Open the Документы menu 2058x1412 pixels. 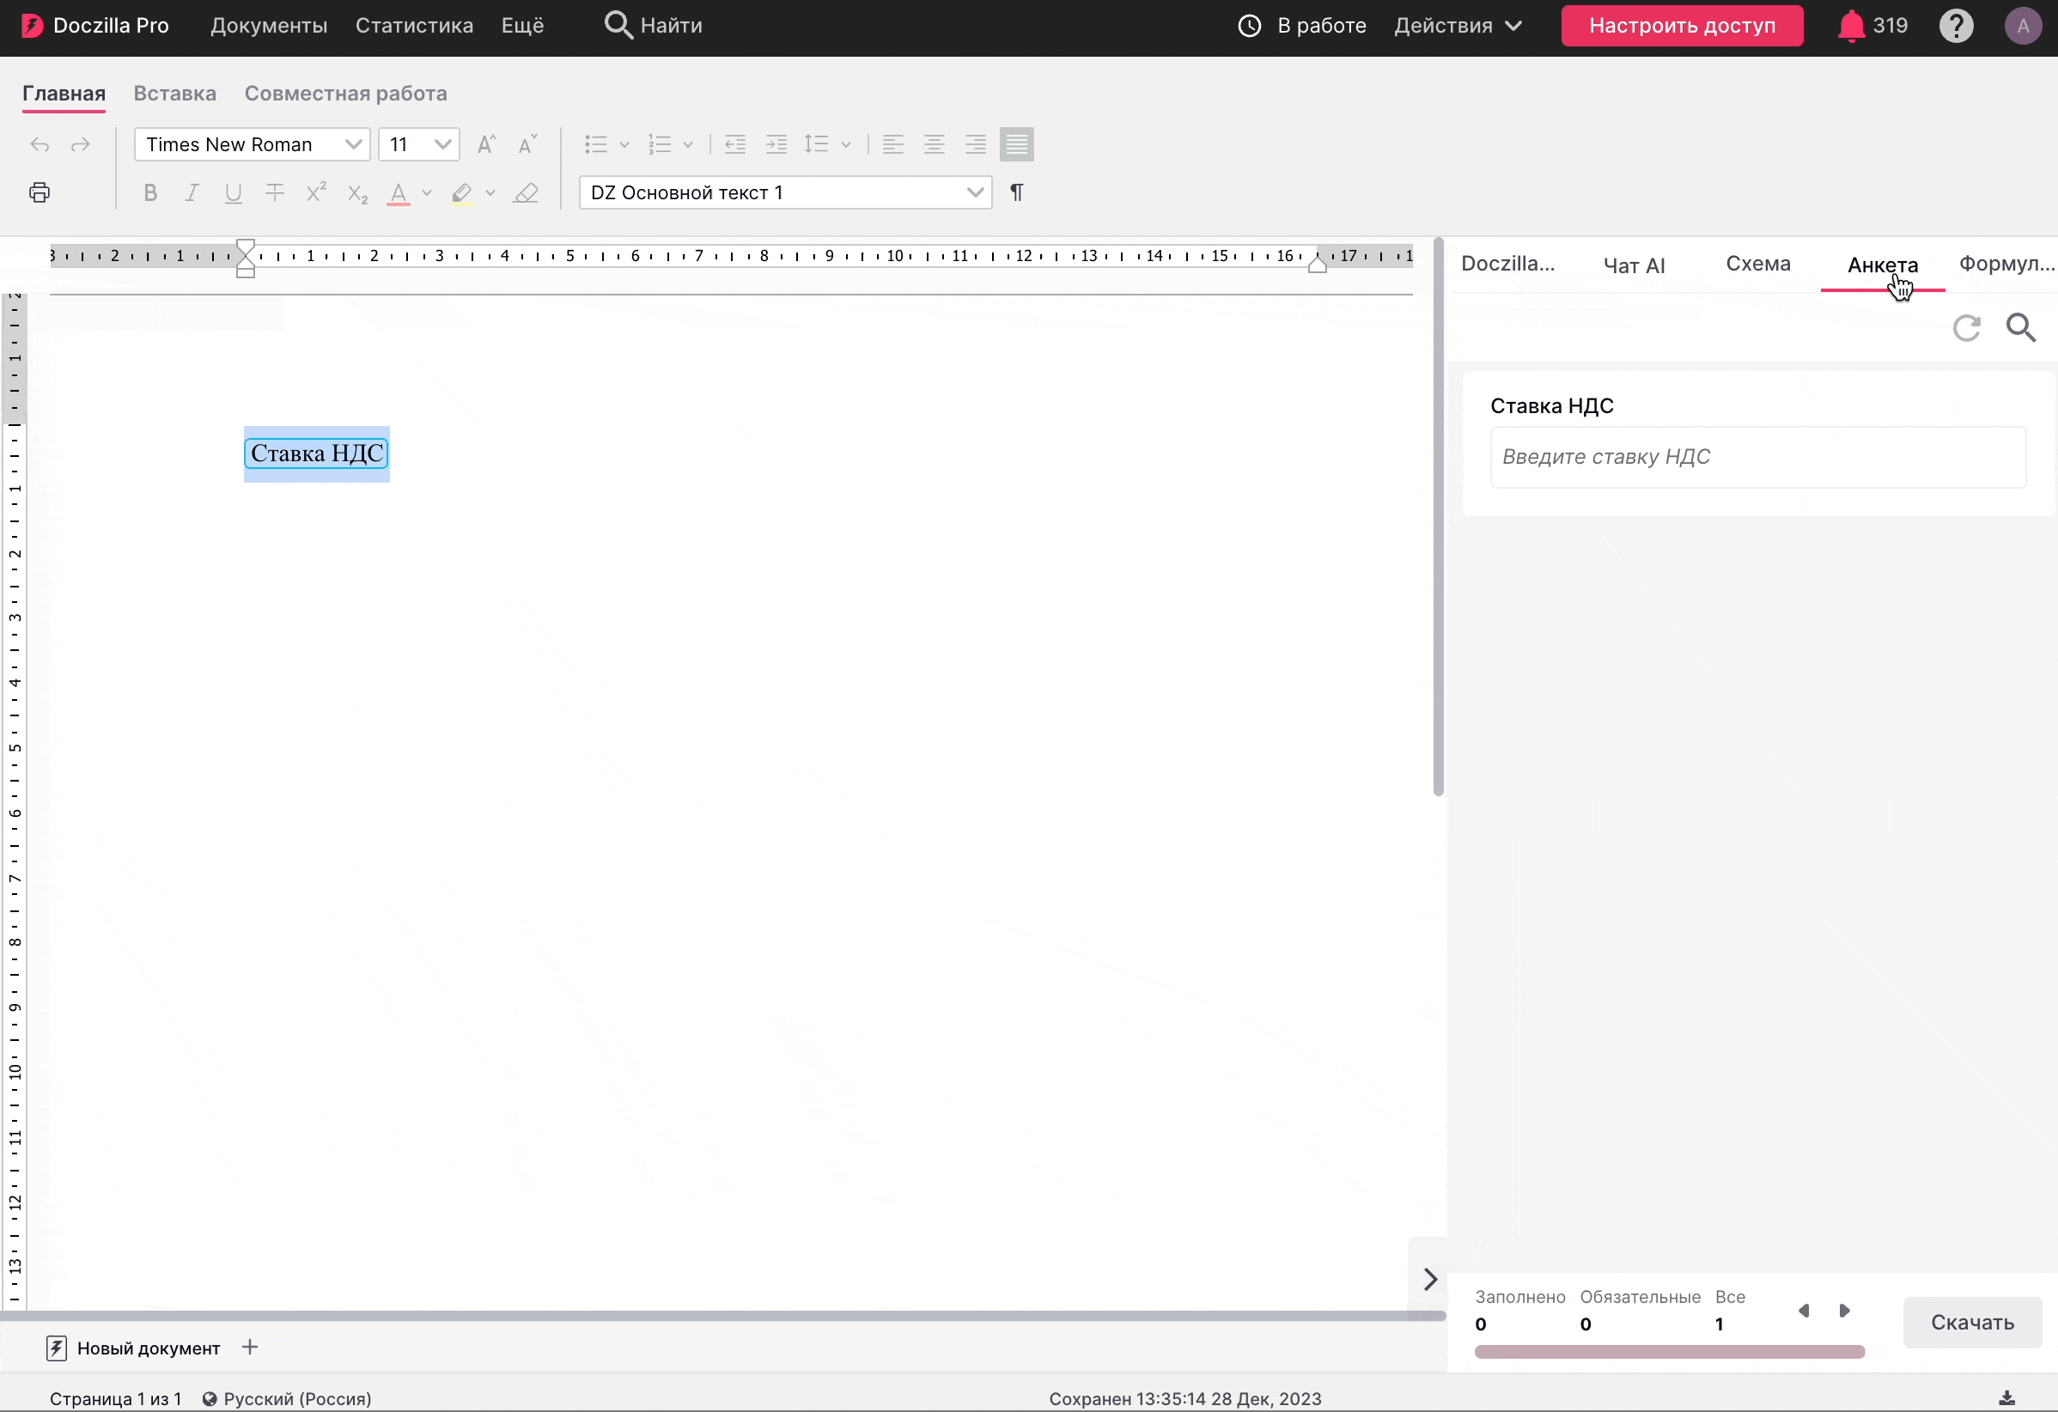click(269, 26)
